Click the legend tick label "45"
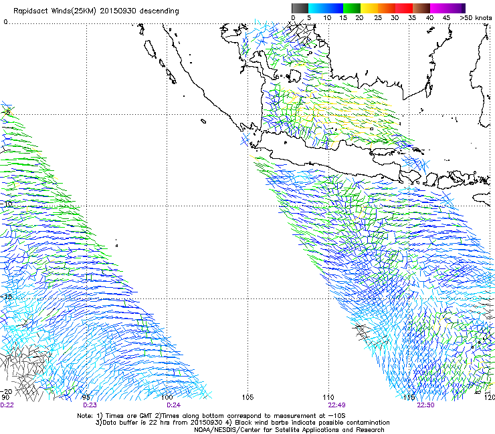 tap(446, 18)
